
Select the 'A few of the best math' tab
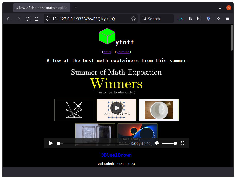[42, 8]
